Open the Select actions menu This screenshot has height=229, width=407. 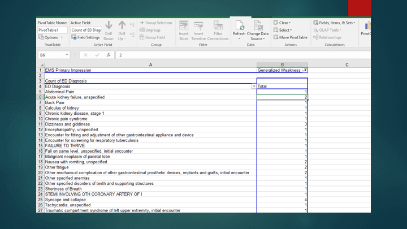pos(283,31)
